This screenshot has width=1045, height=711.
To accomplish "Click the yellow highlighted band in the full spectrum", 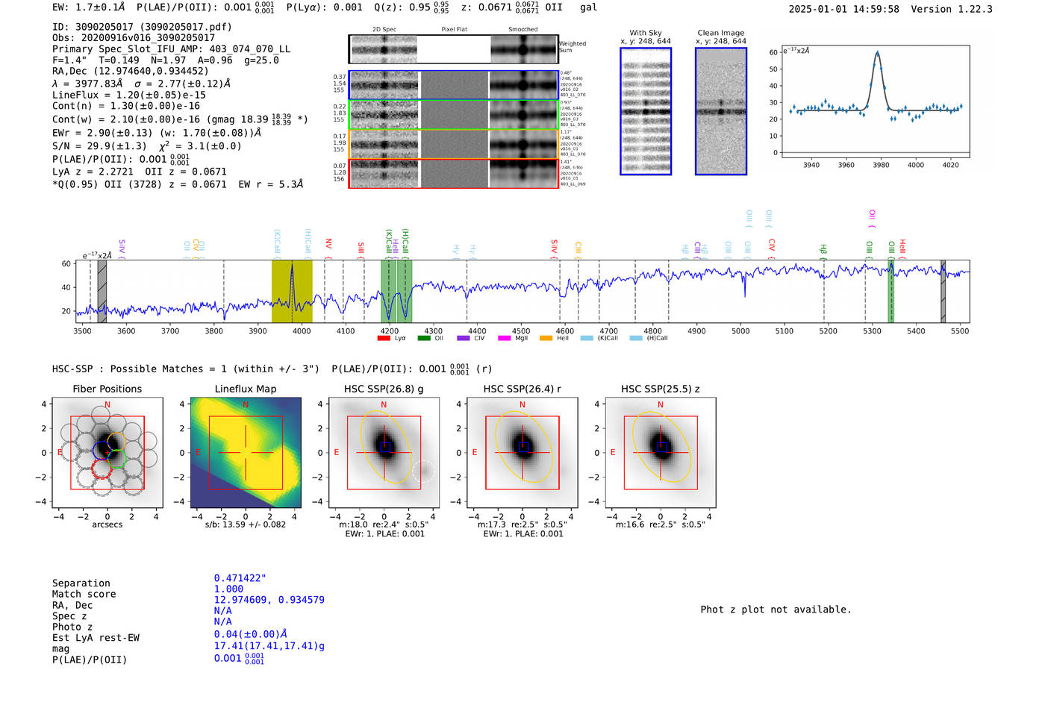I will tap(292, 292).
